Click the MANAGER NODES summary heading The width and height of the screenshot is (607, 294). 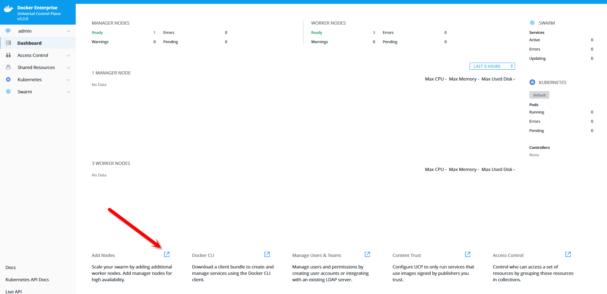pyautogui.click(x=111, y=23)
